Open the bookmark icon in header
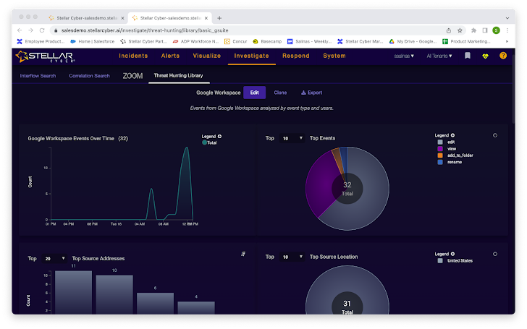The height and width of the screenshot is (329, 527). coord(467,56)
